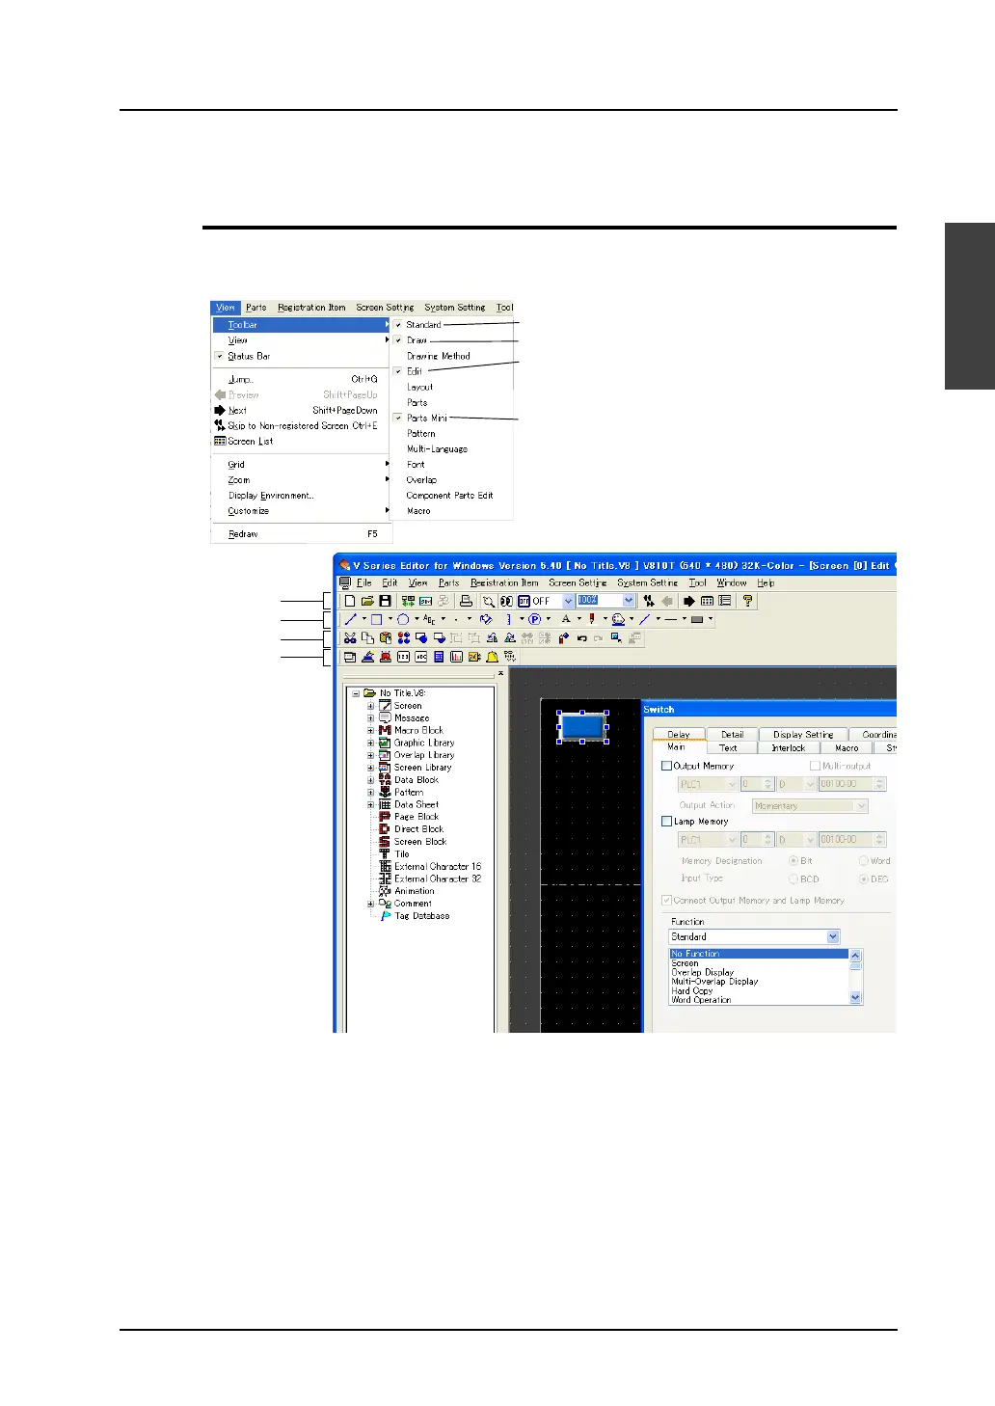Expand the Comment tree node
995x1406 pixels.
370,904
